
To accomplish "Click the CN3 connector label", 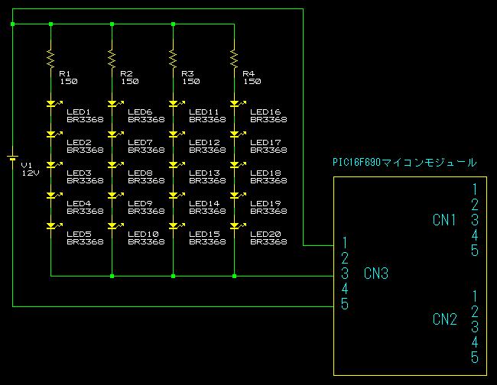I will 376,273.
